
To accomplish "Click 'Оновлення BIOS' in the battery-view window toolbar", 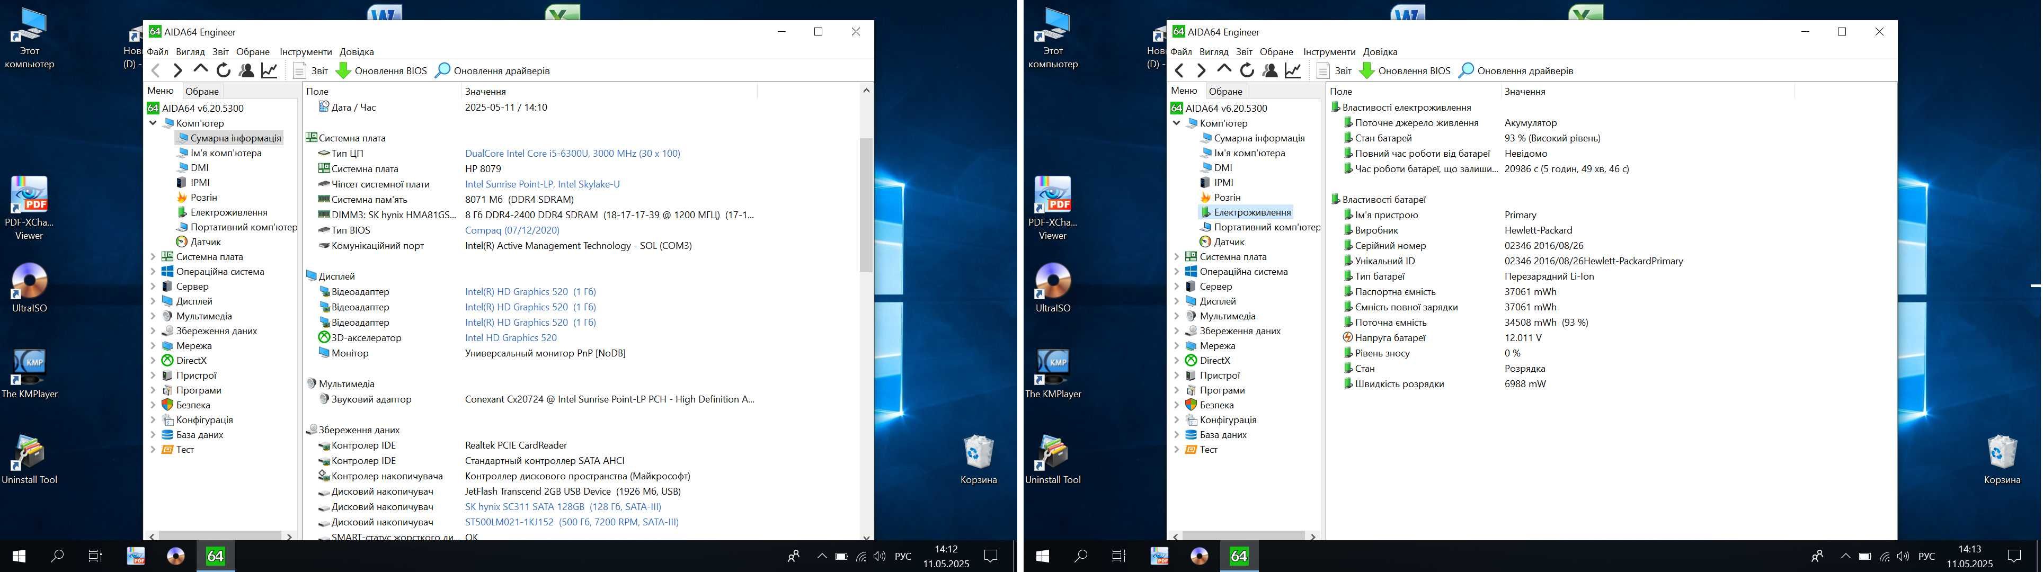I will coord(1405,70).
